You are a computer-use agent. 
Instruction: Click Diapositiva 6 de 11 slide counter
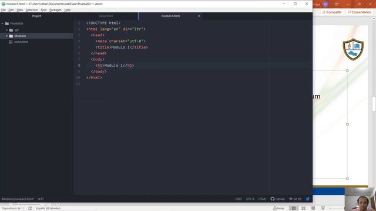(x=13, y=209)
